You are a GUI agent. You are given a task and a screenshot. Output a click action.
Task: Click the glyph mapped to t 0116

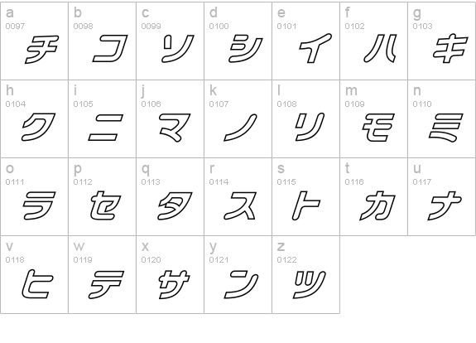[x=377, y=205]
